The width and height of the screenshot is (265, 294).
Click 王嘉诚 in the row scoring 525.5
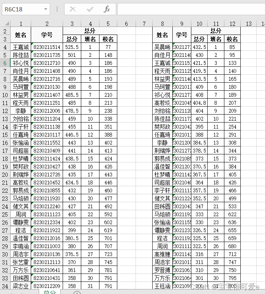[21, 47]
